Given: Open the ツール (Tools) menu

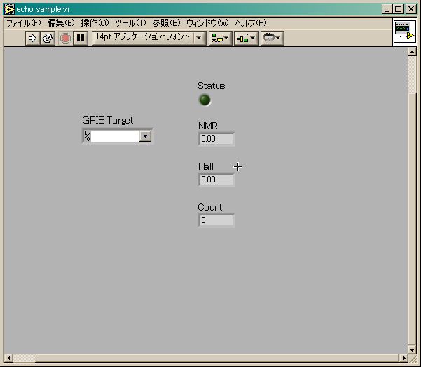Looking at the screenshot, I should (x=130, y=23).
